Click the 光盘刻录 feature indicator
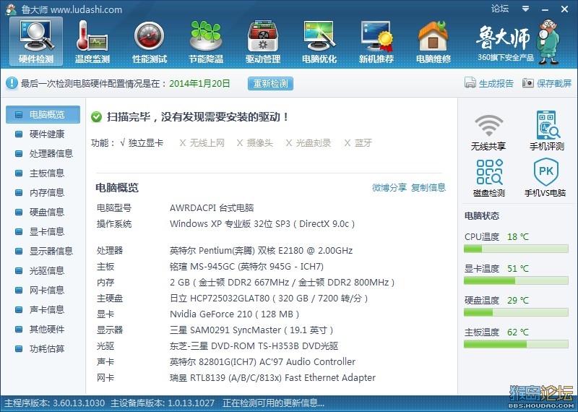 (309, 142)
